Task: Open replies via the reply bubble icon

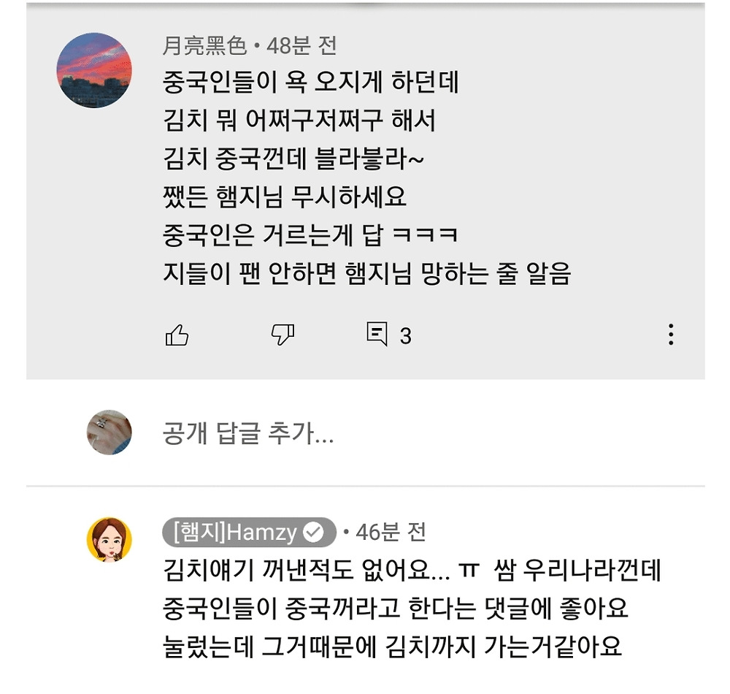Action: pyautogui.click(x=377, y=334)
